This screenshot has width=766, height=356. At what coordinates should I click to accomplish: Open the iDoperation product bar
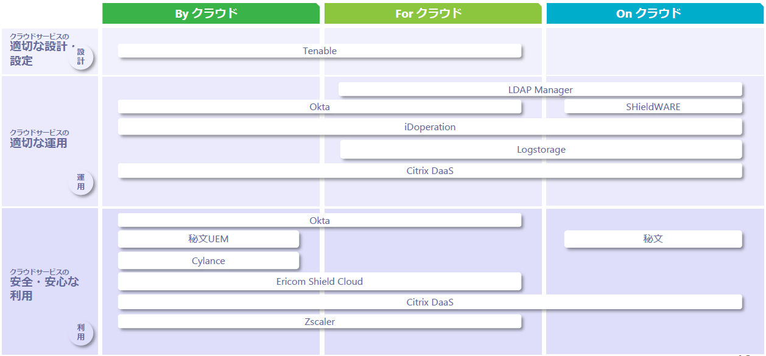tap(430, 127)
